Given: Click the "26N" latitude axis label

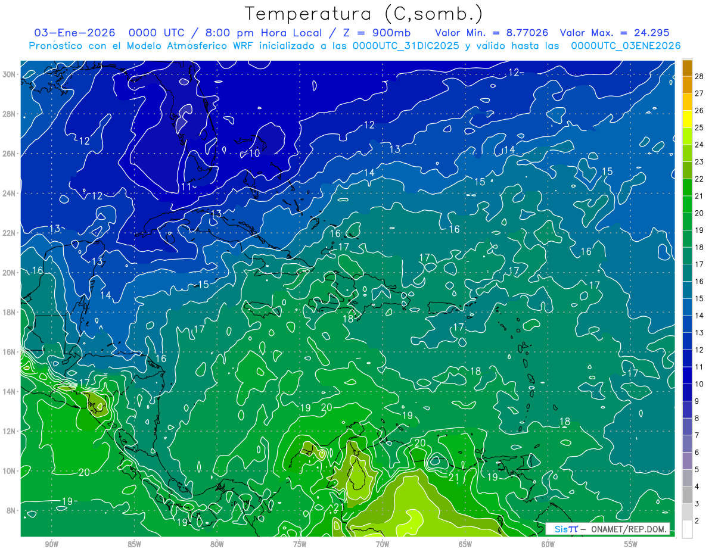Looking at the screenshot, I should click(x=10, y=154).
